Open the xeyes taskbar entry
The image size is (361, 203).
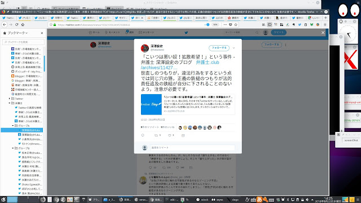click(217, 200)
